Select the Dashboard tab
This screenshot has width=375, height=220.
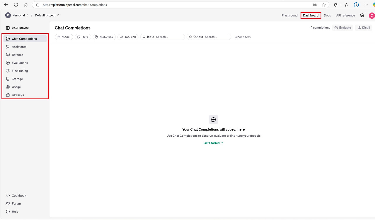311,16
